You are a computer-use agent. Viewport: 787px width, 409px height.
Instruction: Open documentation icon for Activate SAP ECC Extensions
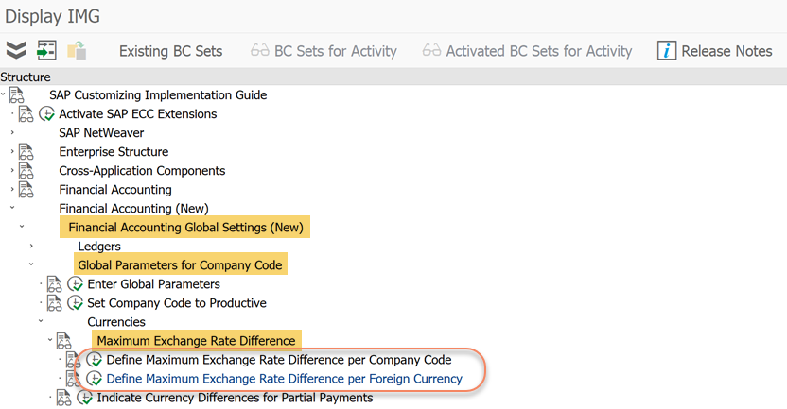click(26, 114)
